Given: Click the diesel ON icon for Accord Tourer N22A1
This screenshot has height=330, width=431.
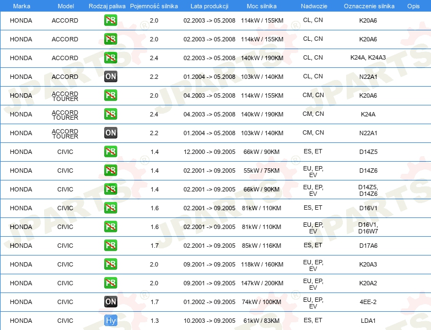Looking at the screenshot, I should pos(110,132).
